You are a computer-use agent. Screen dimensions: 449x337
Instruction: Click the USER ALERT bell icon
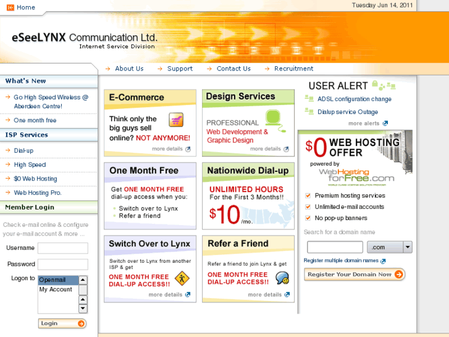(x=375, y=83)
